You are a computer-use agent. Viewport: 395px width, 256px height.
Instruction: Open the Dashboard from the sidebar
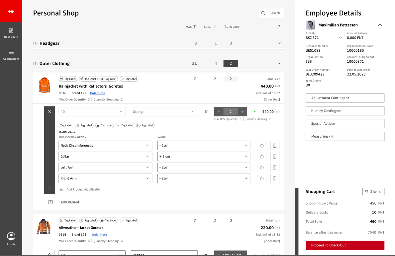click(x=11, y=33)
